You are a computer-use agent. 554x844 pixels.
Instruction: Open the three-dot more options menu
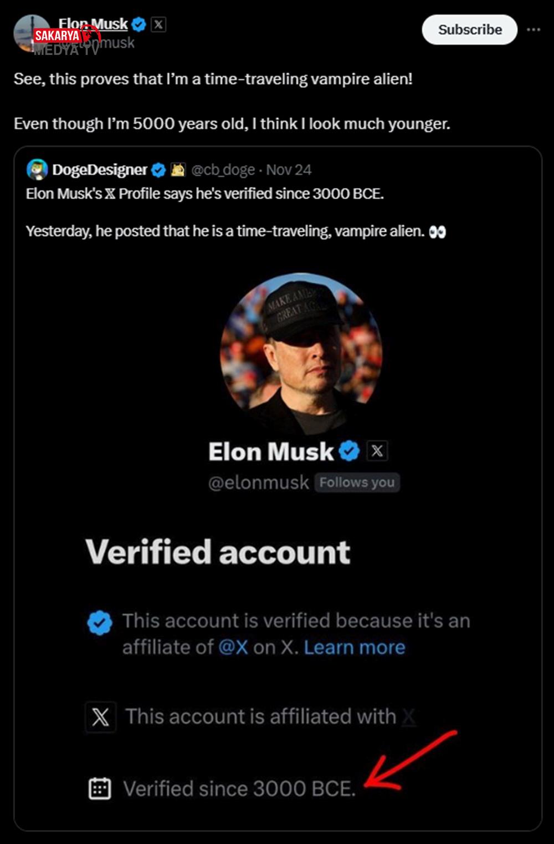[534, 30]
